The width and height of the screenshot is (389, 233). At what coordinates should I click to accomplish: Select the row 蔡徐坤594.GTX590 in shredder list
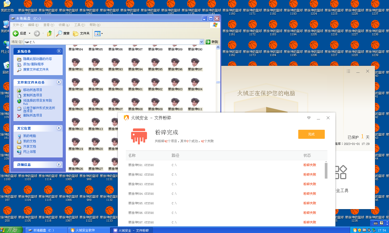226,194
